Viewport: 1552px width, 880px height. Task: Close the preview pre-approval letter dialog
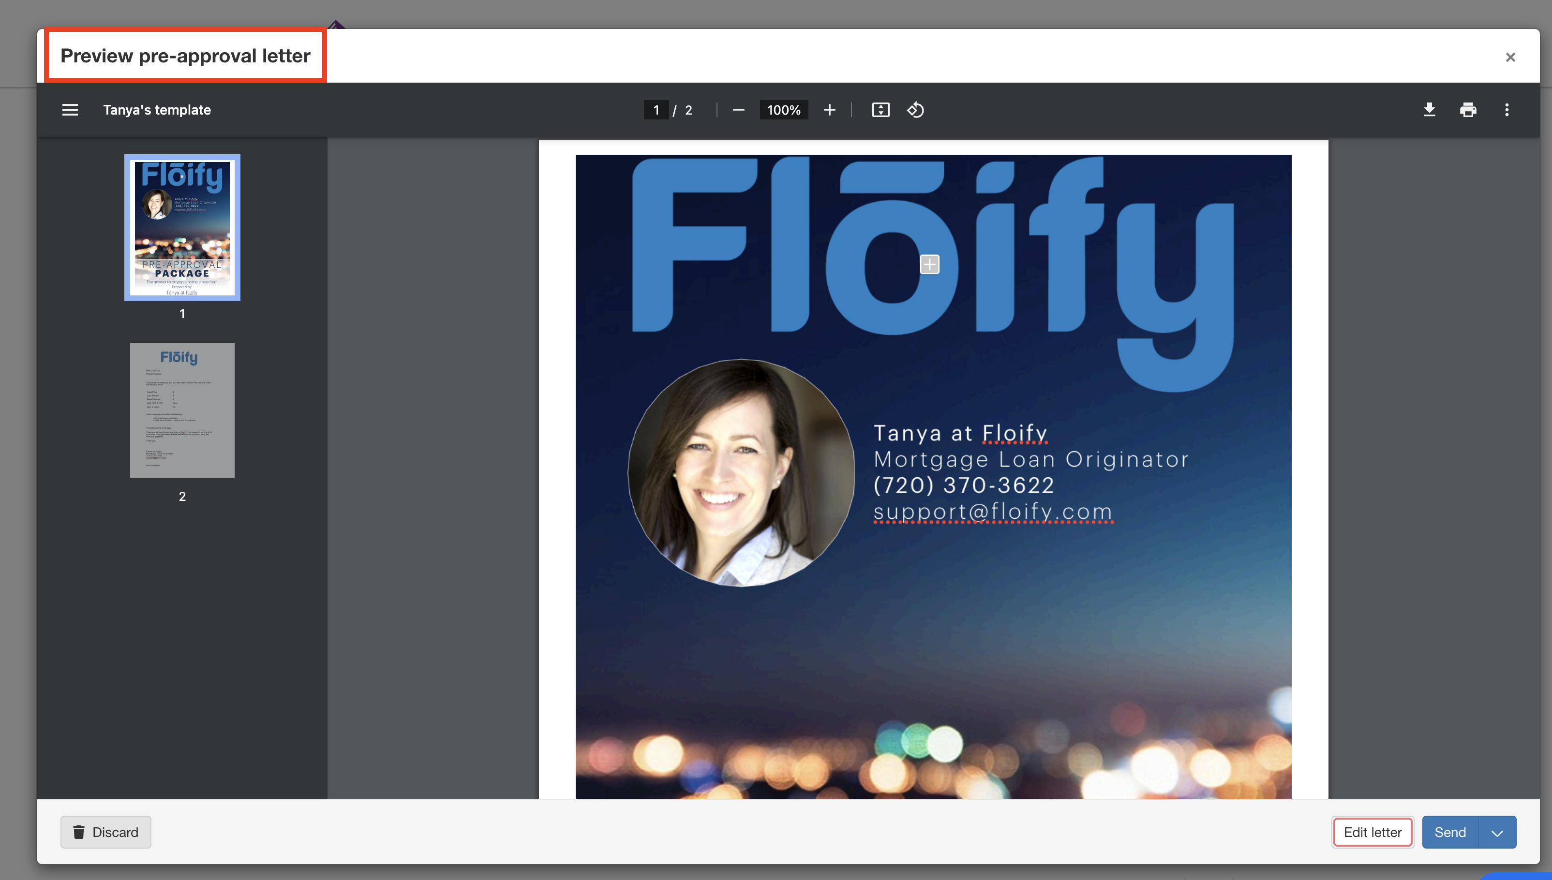pyautogui.click(x=1510, y=58)
